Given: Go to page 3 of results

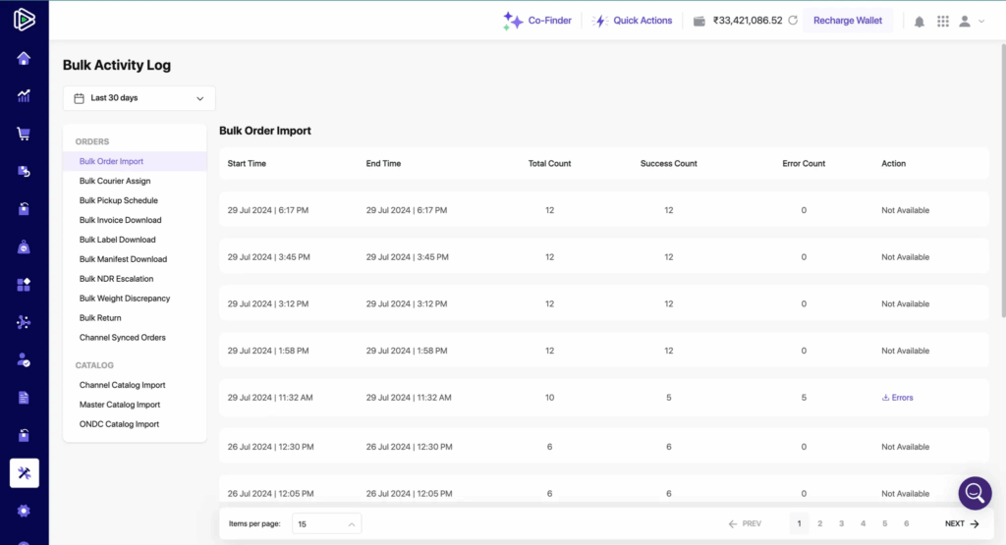Looking at the screenshot, I should [841, 524].
